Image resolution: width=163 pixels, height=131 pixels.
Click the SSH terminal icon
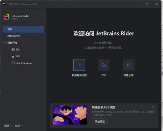(13, 49)
